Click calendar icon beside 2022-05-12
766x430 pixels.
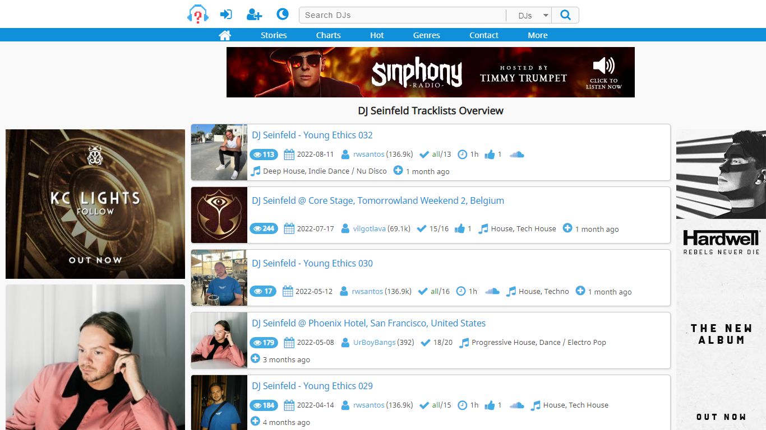click(x=288, y=291)
